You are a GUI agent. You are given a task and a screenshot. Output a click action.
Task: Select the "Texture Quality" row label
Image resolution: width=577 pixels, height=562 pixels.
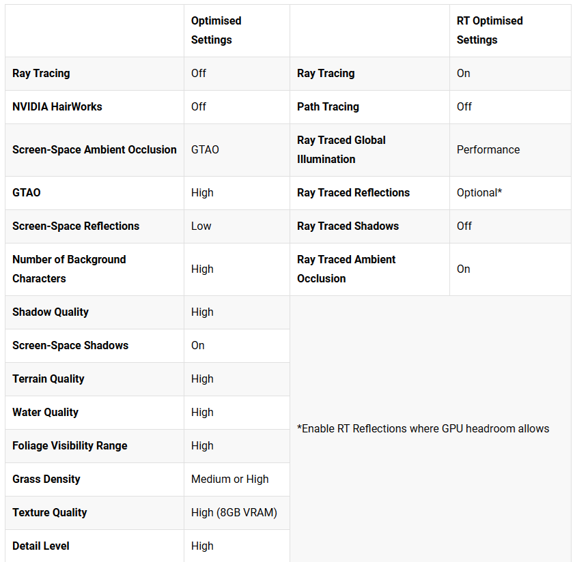50,513
